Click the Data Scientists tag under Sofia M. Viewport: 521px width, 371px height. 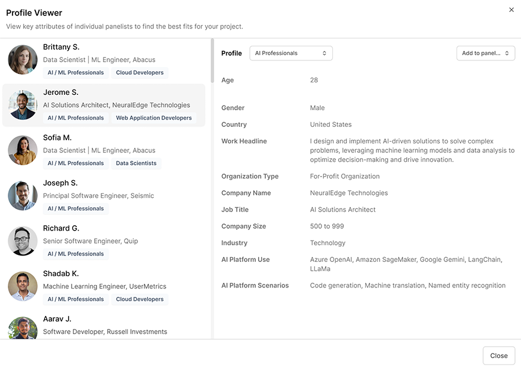pyautogui.click(x=136, y=163)
